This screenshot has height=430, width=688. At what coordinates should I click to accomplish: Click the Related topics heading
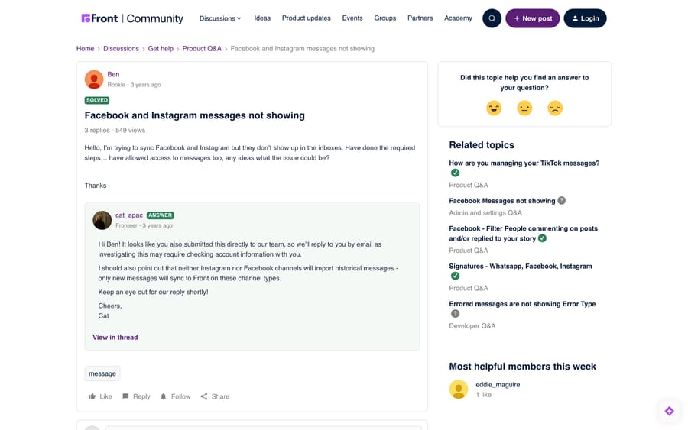[x=482, y=144]
